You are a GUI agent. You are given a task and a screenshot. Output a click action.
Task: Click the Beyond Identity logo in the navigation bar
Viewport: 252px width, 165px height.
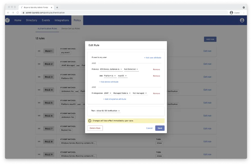pyautogui.click(x=8, y=20)
